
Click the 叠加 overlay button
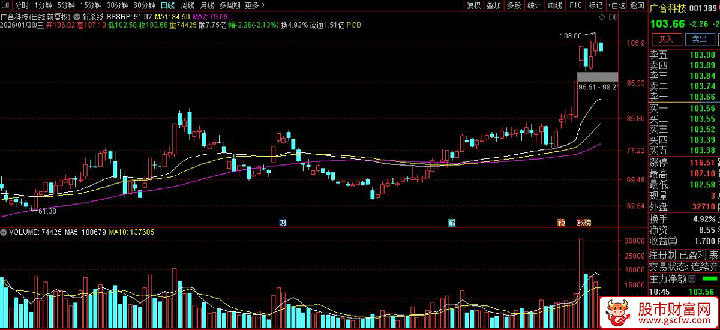493,5
